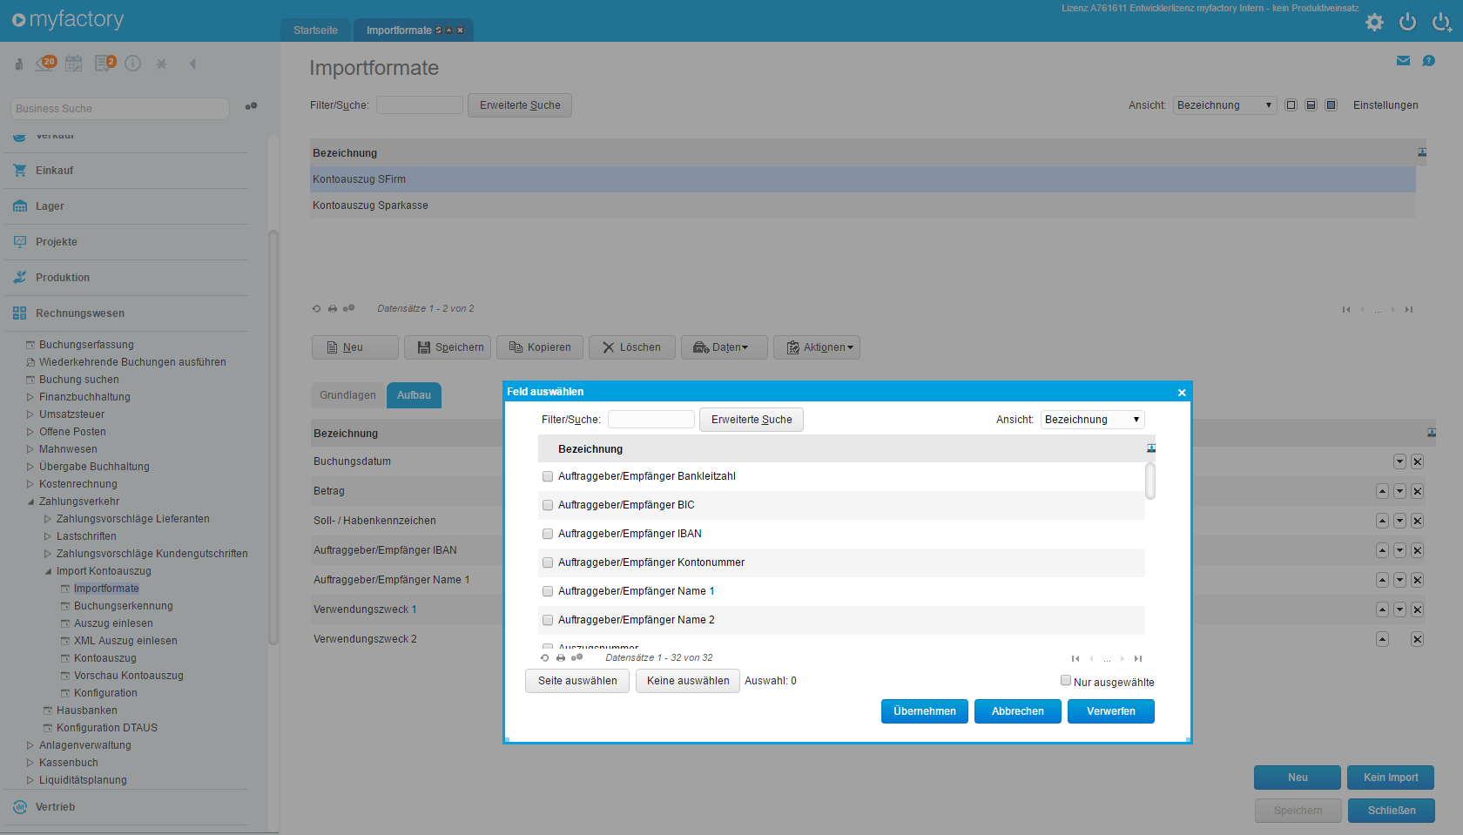This screenshot has width=1463, height=835.
Task: Check Auftraggeber/Empfänger BIC in the dialog
Action: point(547,505)
